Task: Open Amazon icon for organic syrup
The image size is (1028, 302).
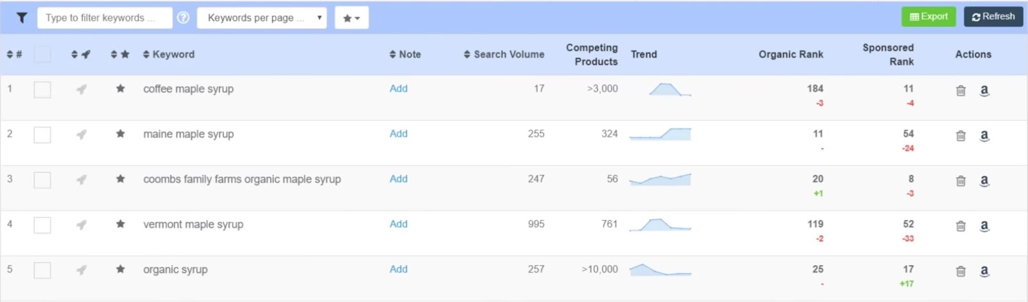Action: (x=984, y=271)
